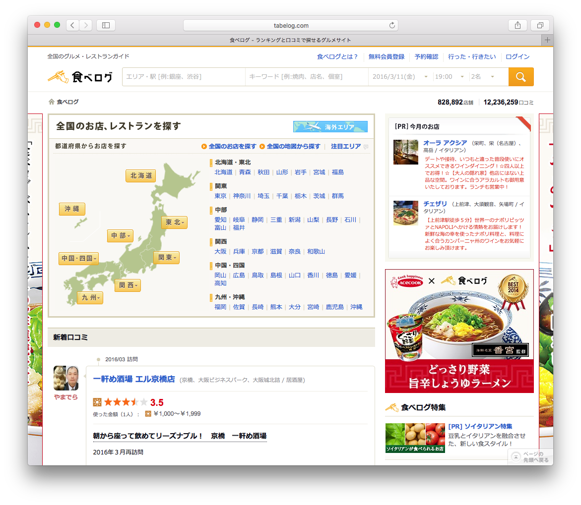
Task: Go forward with Safari's forward arrow
Action: (86, 25)
